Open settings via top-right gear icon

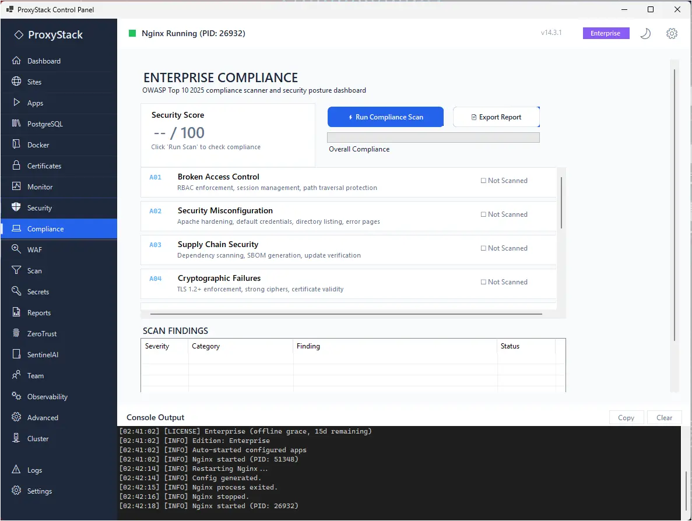pyautogui.click(x=672, y=33)
